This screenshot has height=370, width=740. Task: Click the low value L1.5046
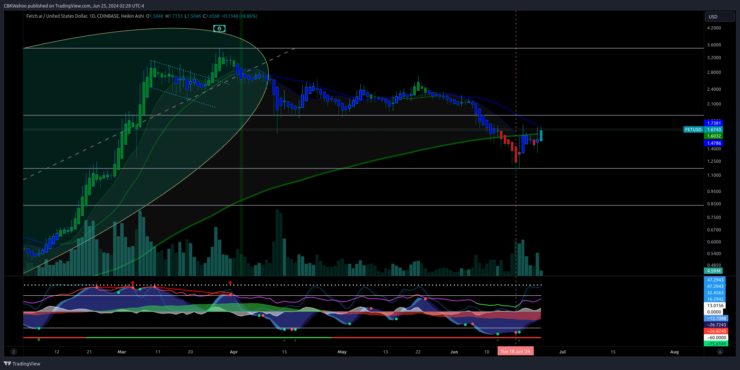point(193,16)
